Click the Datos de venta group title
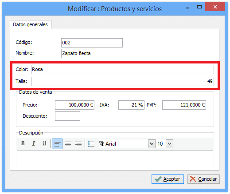This screenshot has width=230, height=194. (x=35, y=92)
